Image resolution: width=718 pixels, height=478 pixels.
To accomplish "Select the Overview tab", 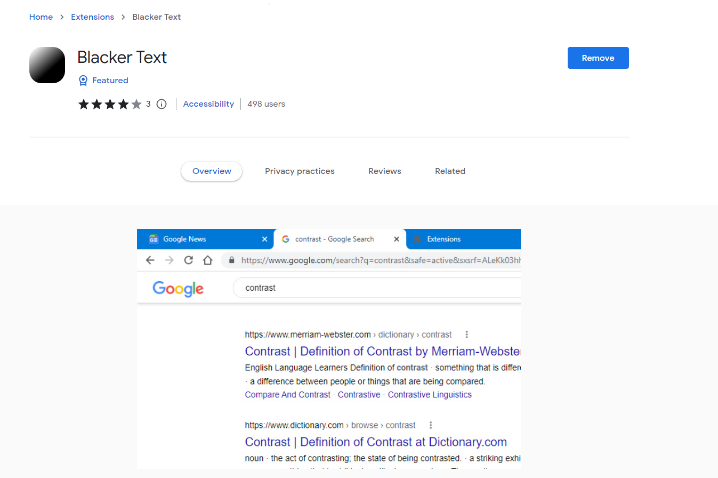I will [x=212, y=171].
